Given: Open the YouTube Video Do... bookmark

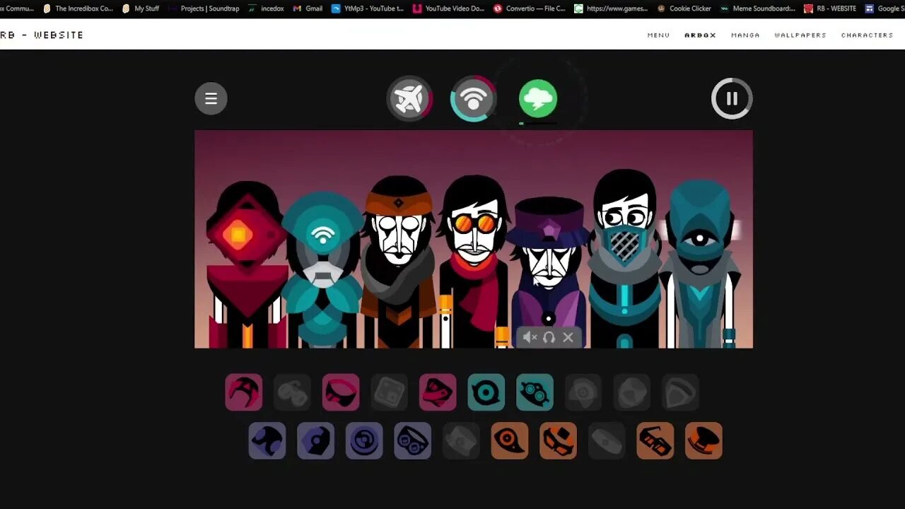Looking at the screenshot, I should tap(449, 8).
